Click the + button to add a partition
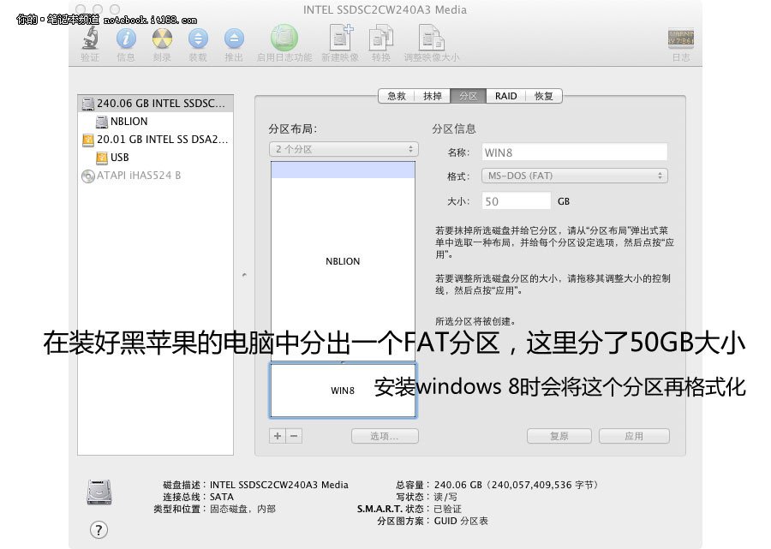The height and width of the screenshot is (549, 771). pos(276,435)
